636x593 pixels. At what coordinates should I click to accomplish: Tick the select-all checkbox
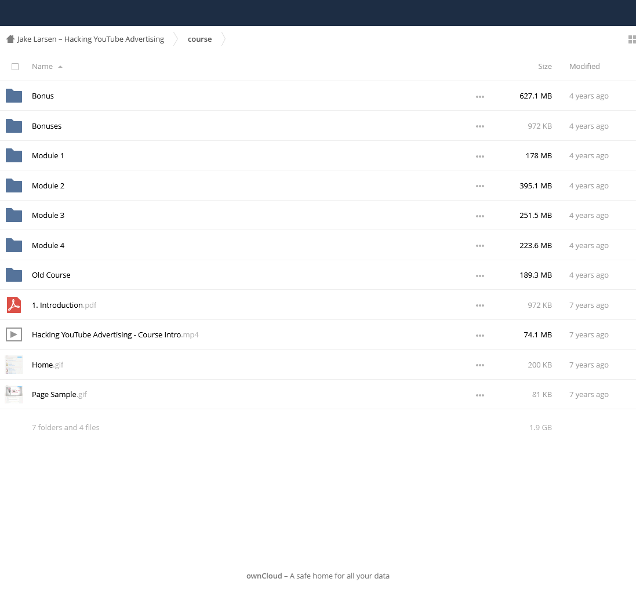click(x=15, y=67)
